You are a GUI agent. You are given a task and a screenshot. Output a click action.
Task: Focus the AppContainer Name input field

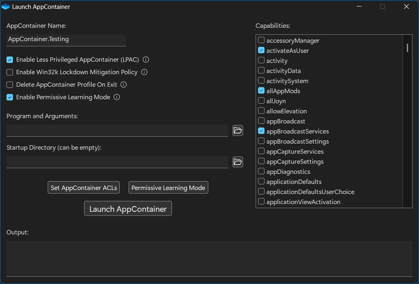click(66, 40)
